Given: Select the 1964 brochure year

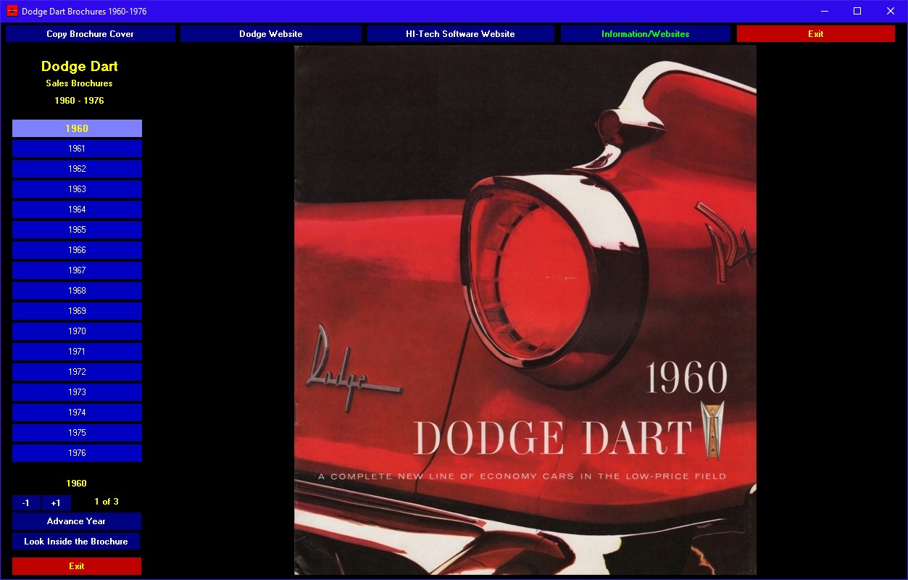Looking at the screenshot, I should [x=77, y=210].
